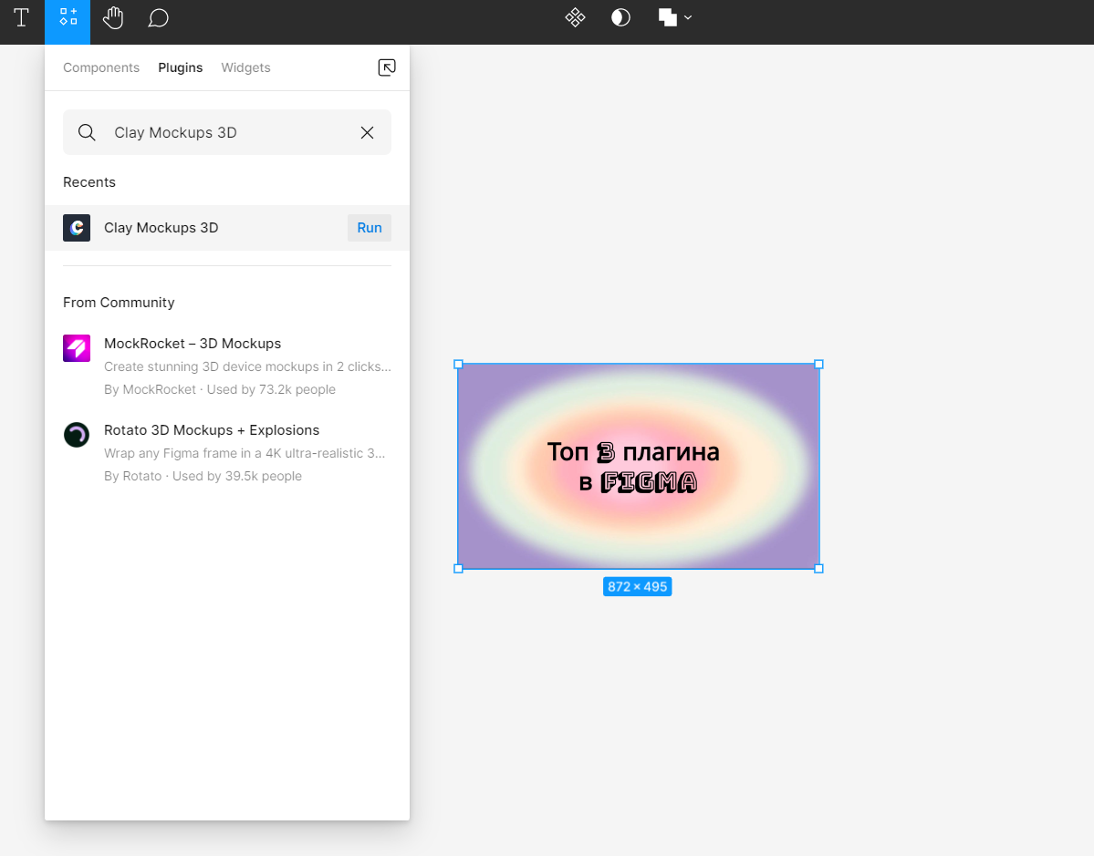
Task: Click the Rotato plugin icon
Action: [x=77, y=435]
